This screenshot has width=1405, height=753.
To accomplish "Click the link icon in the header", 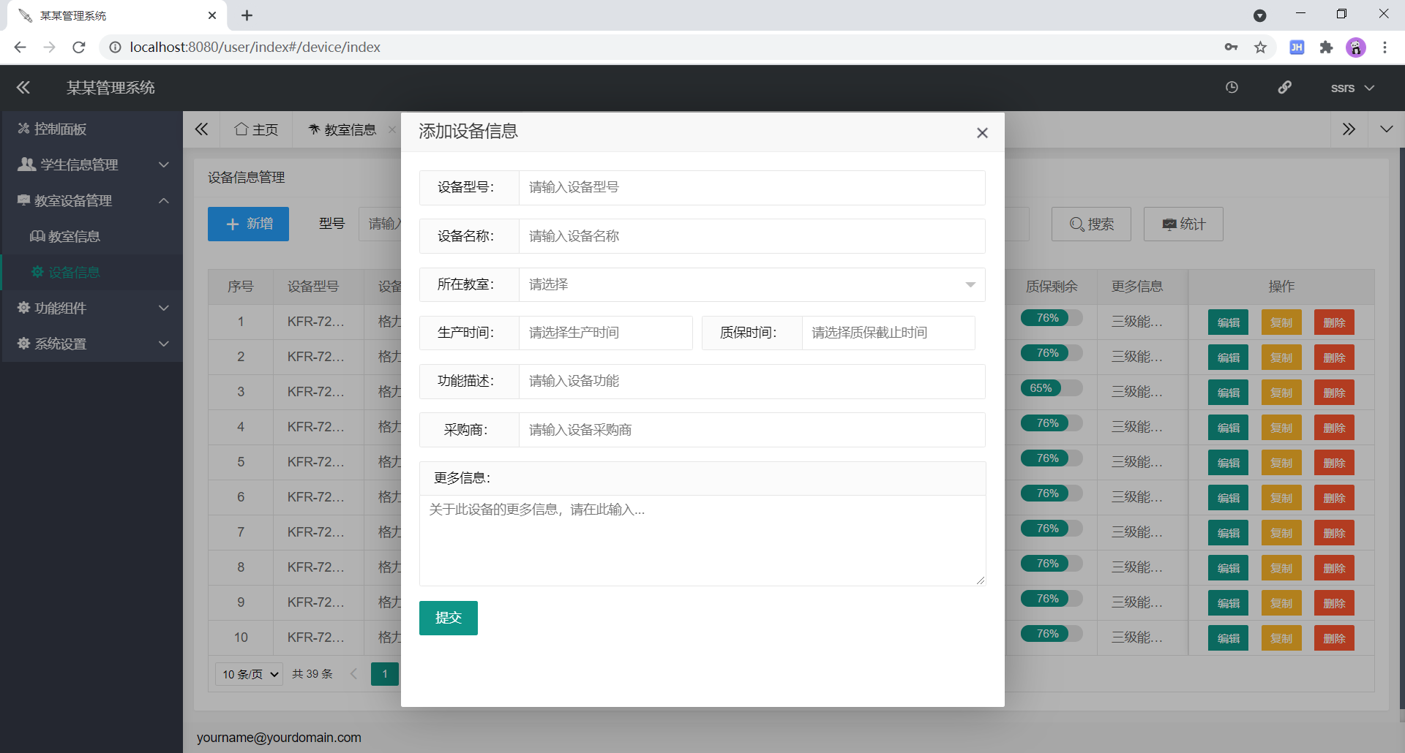I will [1285, 87].
